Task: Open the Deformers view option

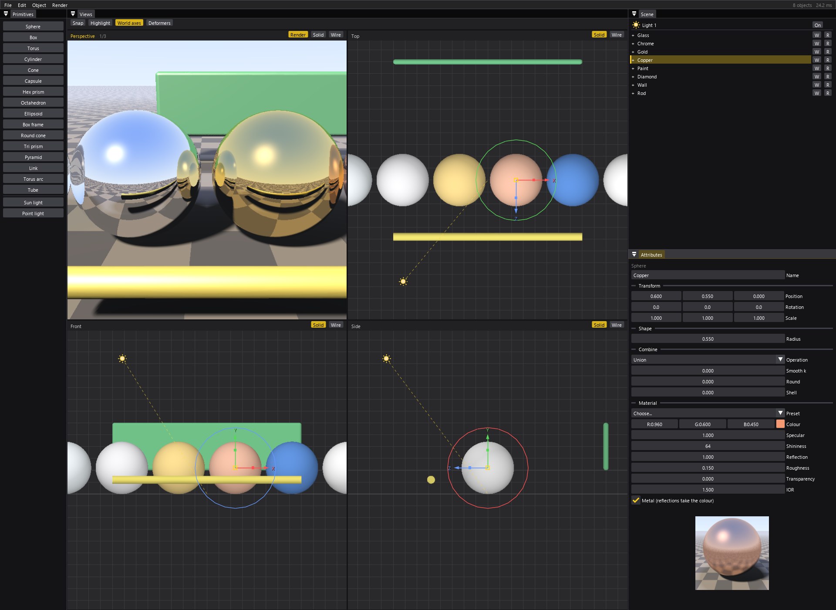Action: point(159,23)
